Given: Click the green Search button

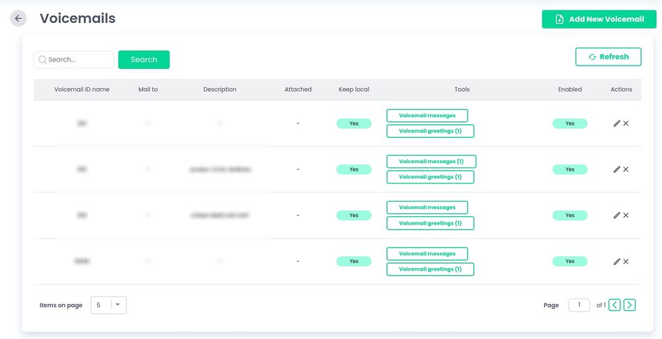Looking at the screenshot, I should (144, 60).
